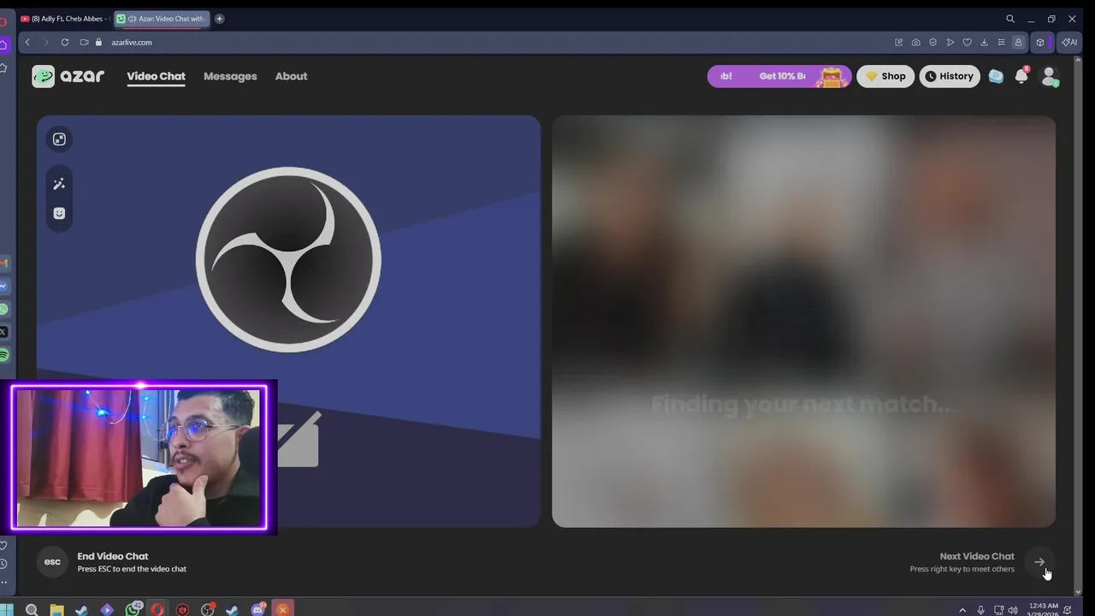Open Messenger in browser sidebar
The width and height of the screenshot is (1095, 616).
tap(4, 286)
